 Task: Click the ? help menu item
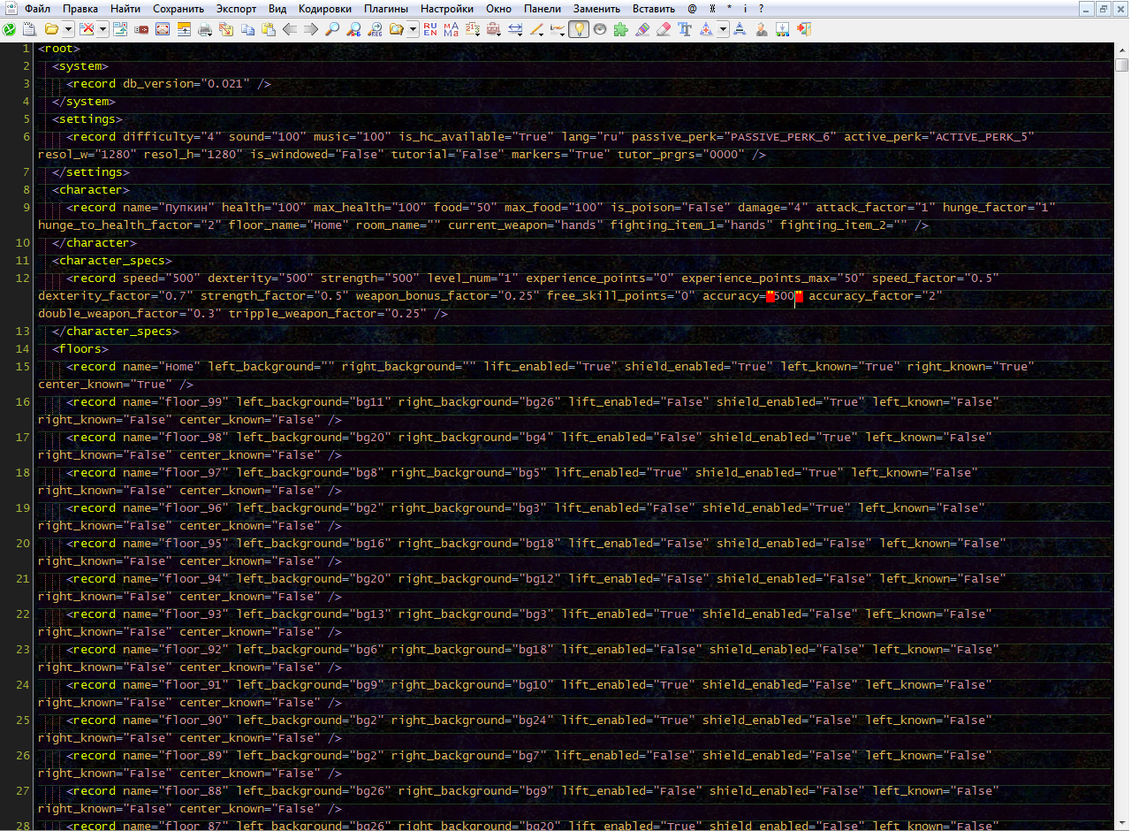pyautogui.click(x=761, y=9)
